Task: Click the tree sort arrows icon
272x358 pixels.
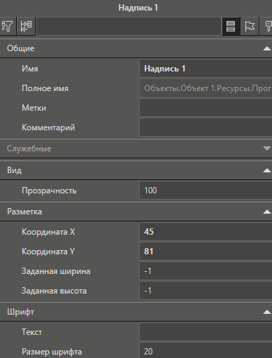Action: click(26, 26)
